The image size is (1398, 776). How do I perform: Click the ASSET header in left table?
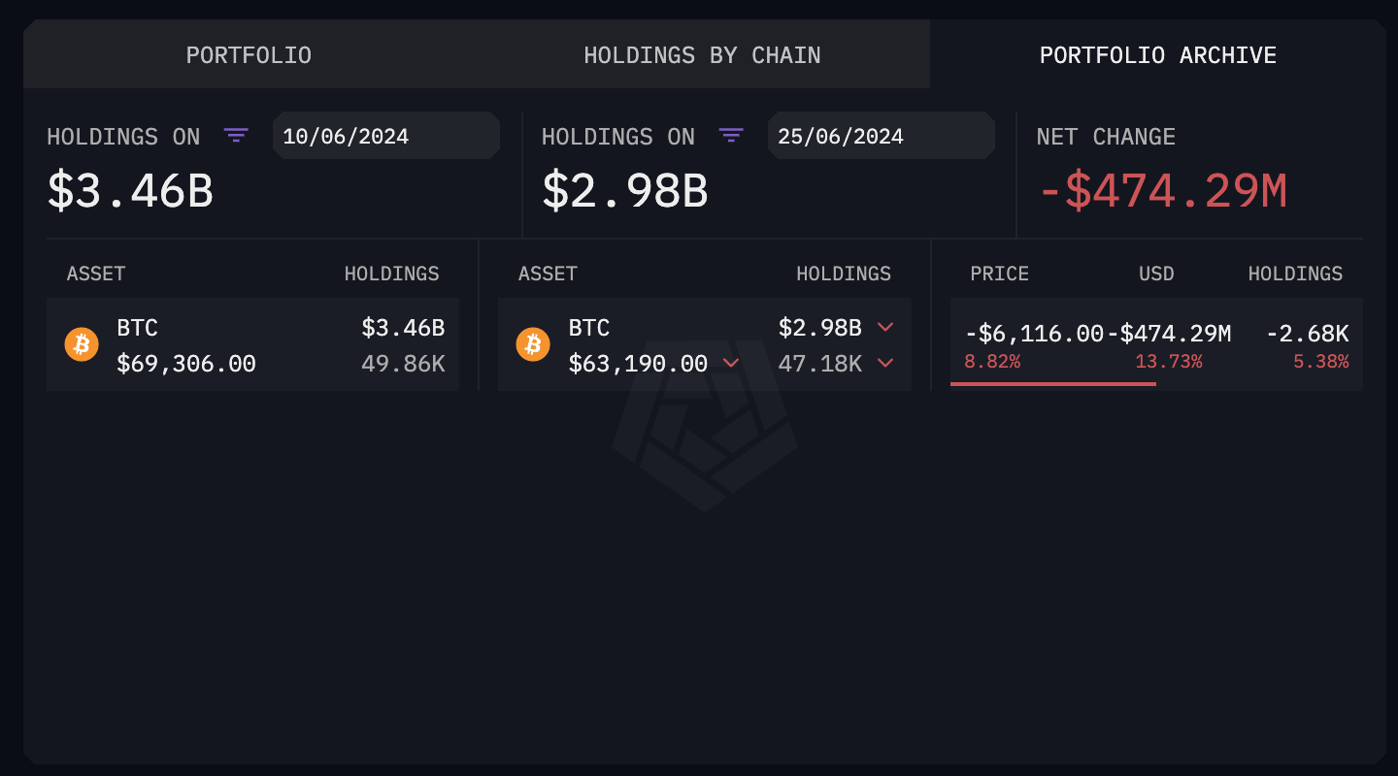(x=96, y=274)
